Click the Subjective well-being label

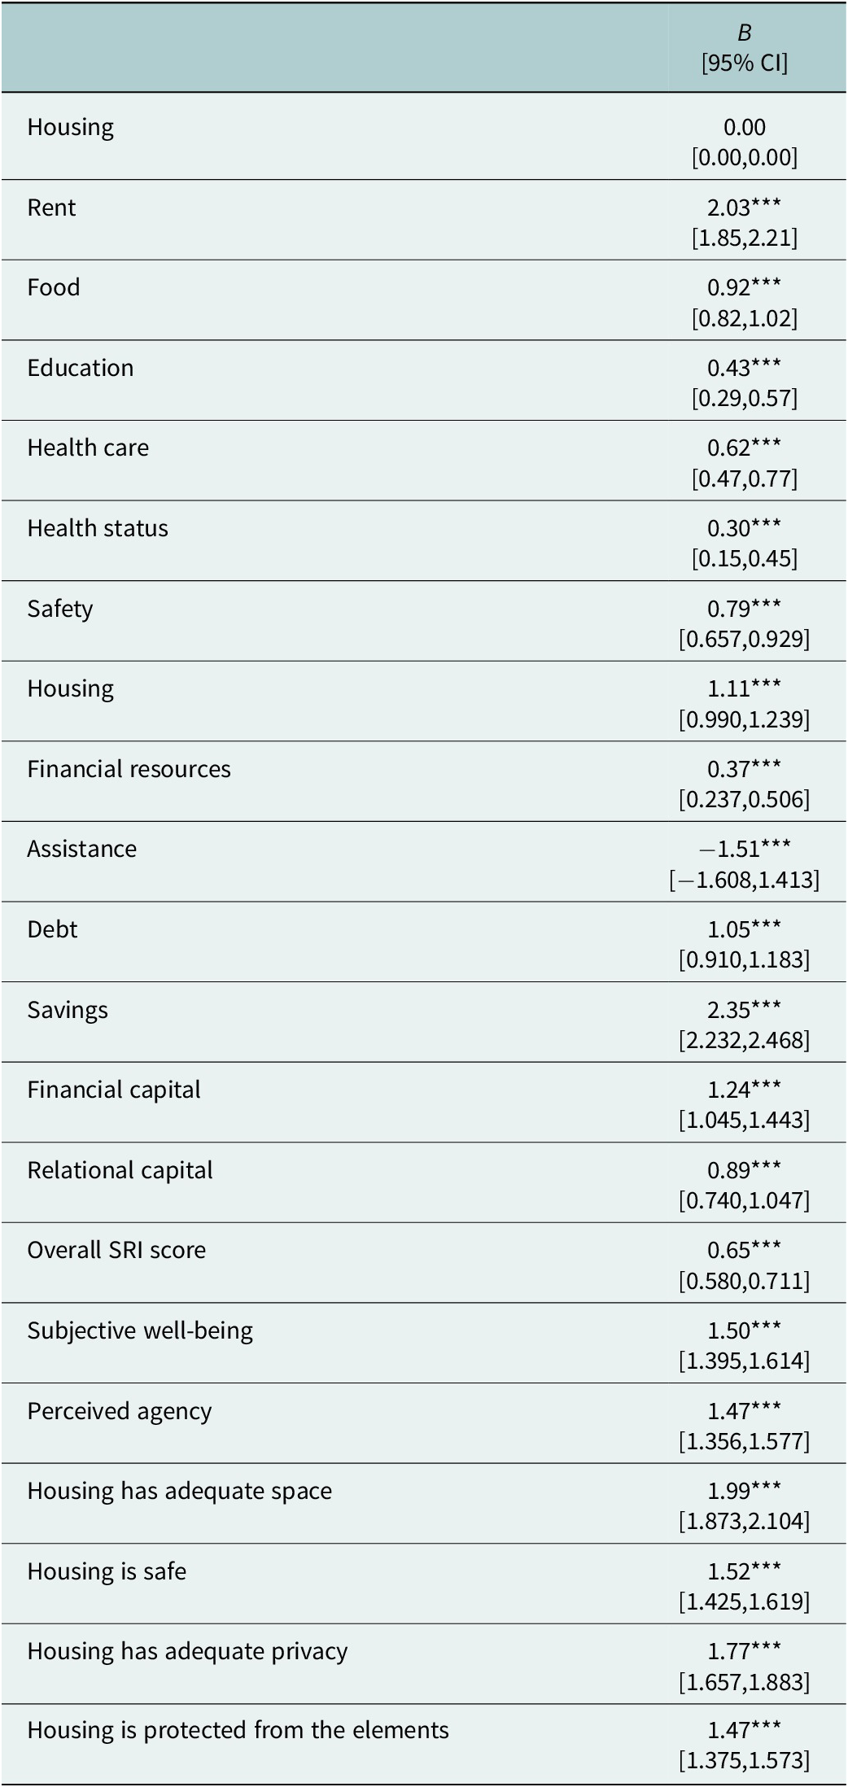140,1330
